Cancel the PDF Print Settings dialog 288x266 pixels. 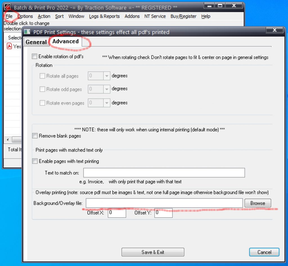click(264, 252)
